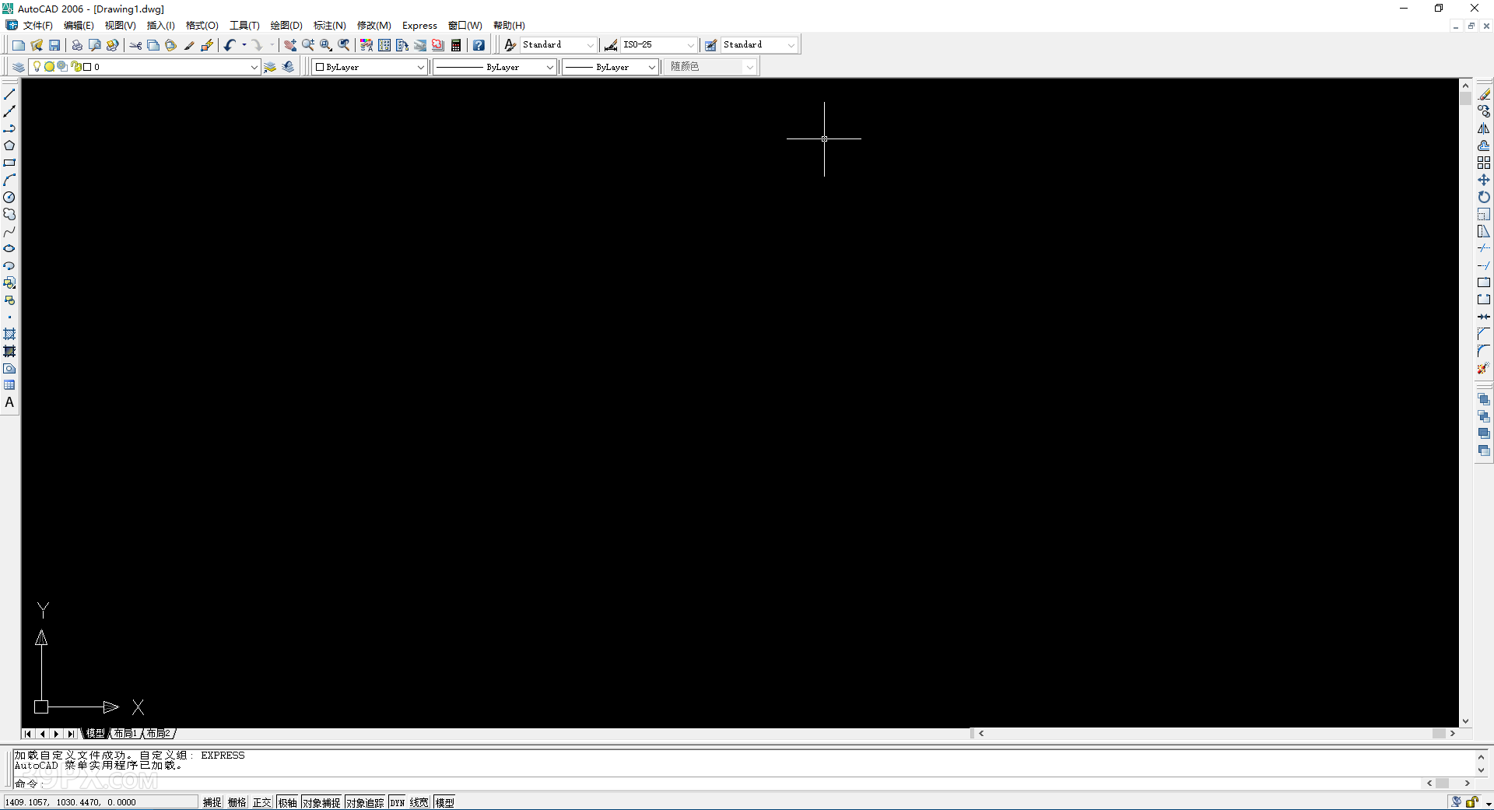Viewport: 1494px width, 810px height.
Task: Toggle 正交 ortho mode in status bar
Action: pos(261,801)
